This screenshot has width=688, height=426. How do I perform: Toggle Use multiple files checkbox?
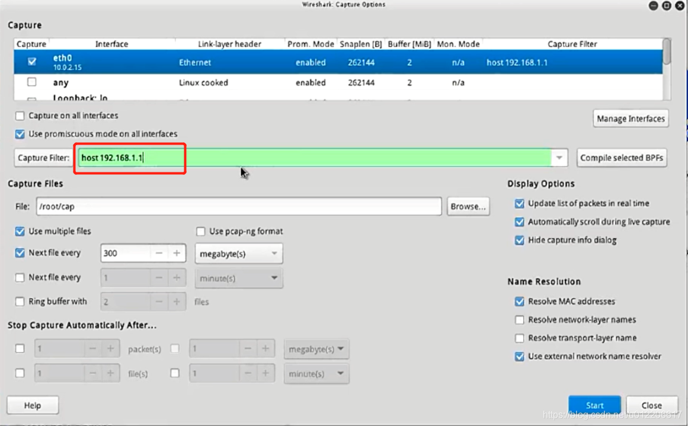[x=20, y=231]
